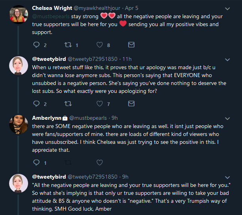Click the disabled retweet icon on Amberlynn's tweet
Viewport: 242px width, 215px height.
(68, 162)
